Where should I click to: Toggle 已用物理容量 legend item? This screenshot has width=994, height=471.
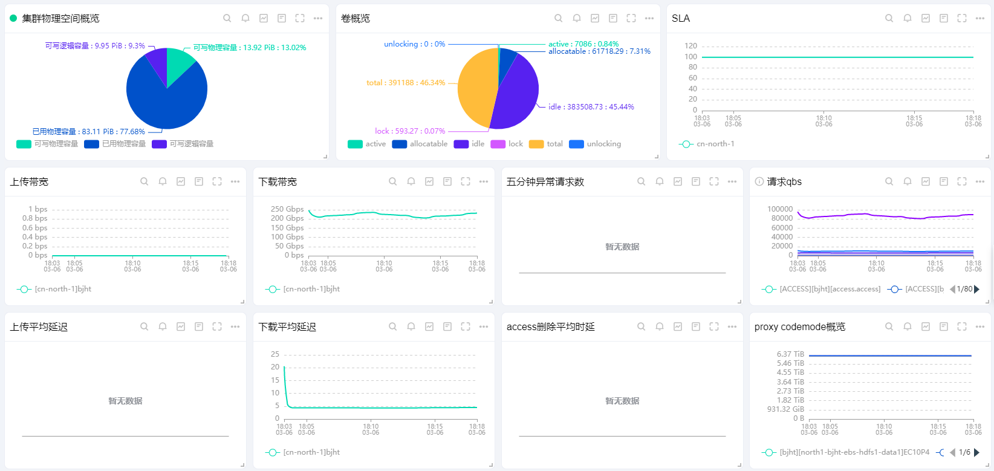pos(115,144)
